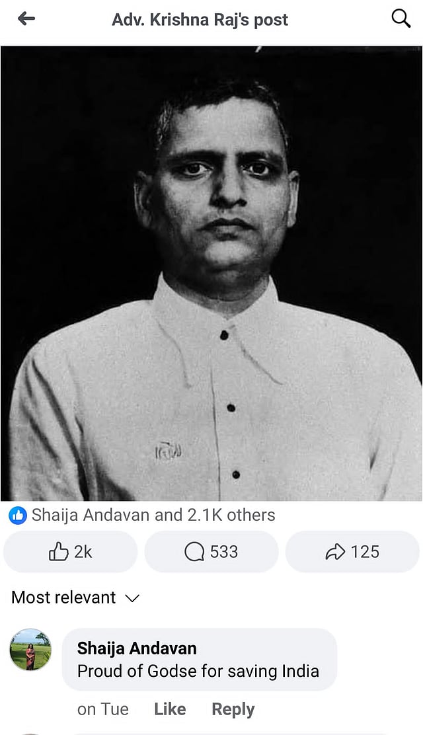Click the 125 shares button
The width and height of the screenshot is (423, 735).
pos(352,552)
